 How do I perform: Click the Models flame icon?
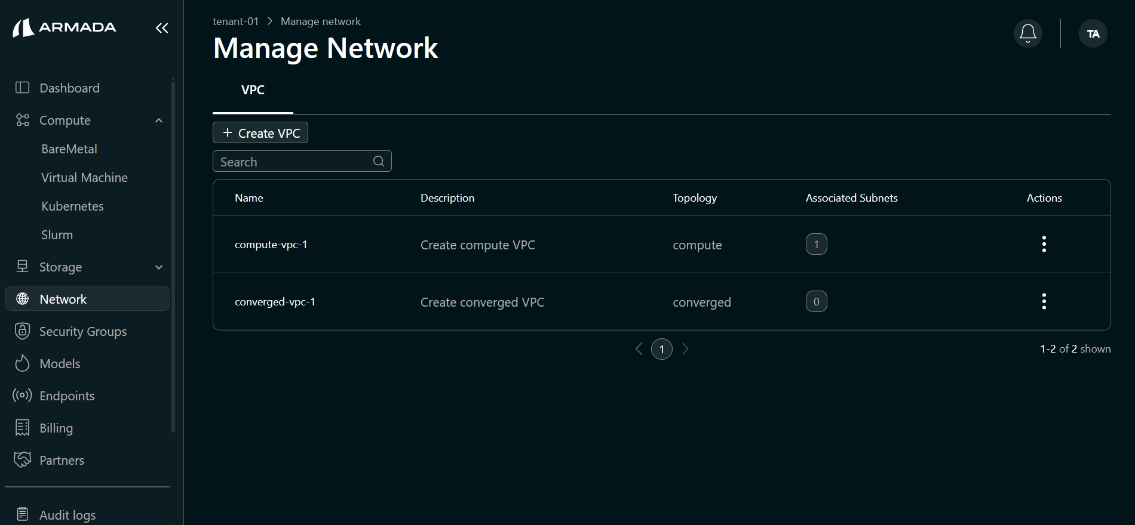pos(22,363)
